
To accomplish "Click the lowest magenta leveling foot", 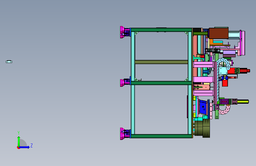I will pyautogui.click(x=122, y=134).
